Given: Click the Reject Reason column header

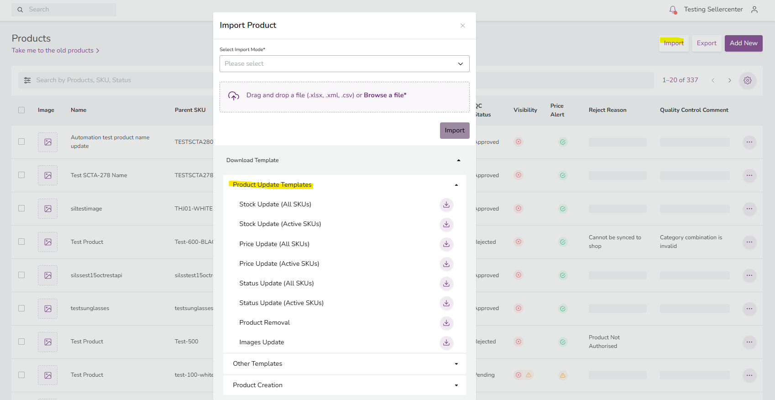Looking at the screenshot, I should [607, 110].
